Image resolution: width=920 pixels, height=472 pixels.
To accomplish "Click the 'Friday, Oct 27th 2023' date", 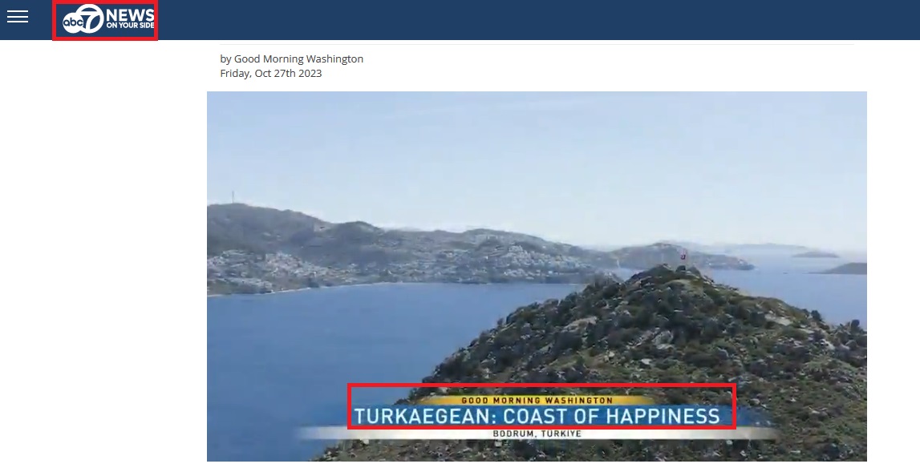I will click(270, 73).
